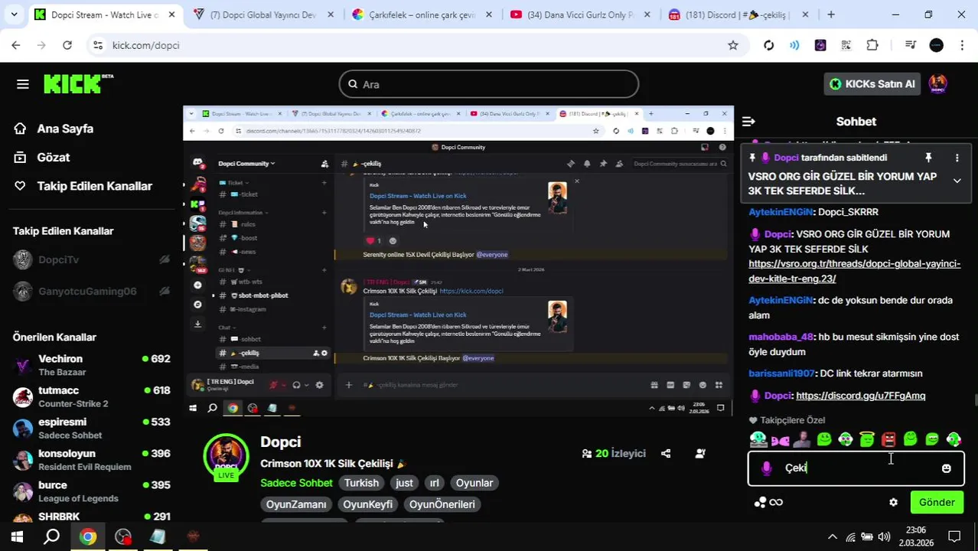Open the emoji picker in chat input
Screen dimensions: 978x551
(946, 468)
